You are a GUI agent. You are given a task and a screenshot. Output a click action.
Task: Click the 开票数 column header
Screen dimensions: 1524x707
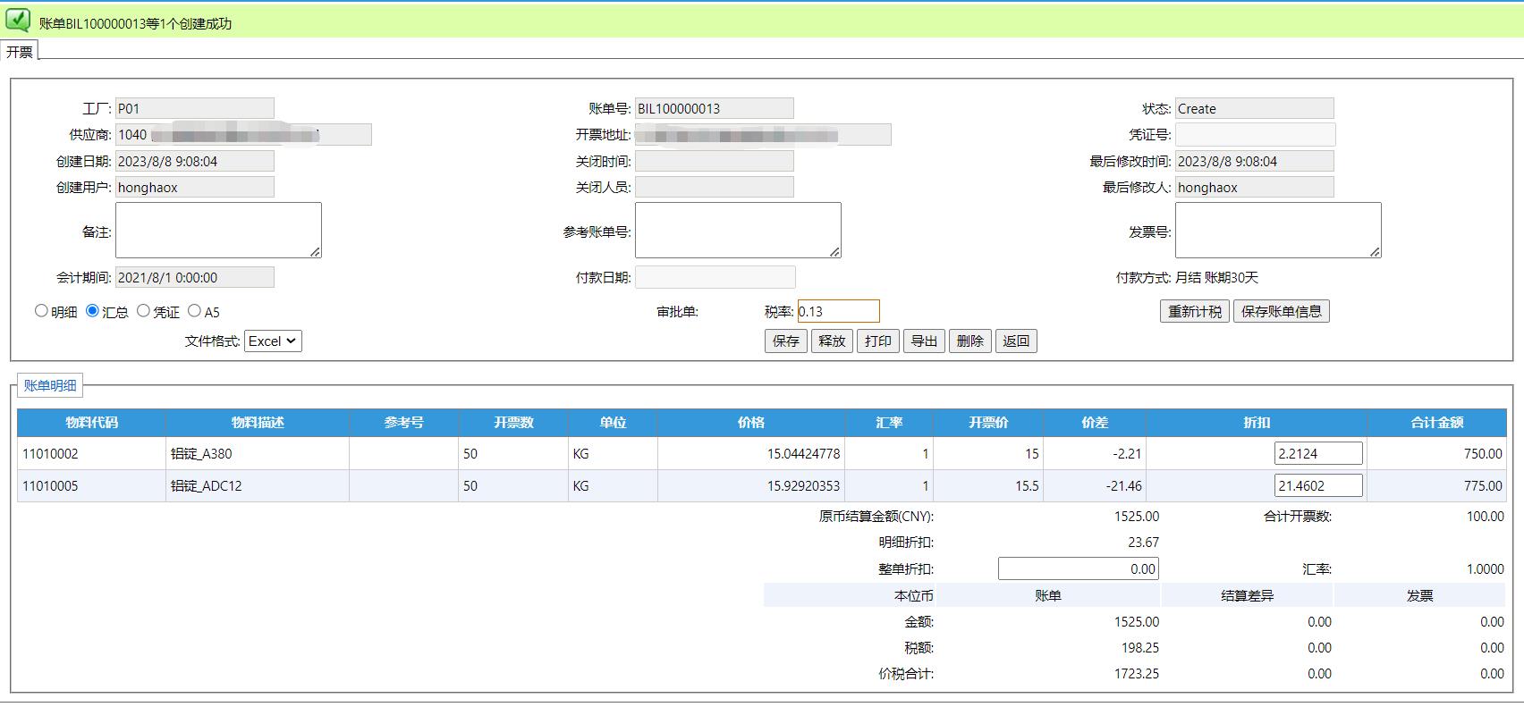tap(513, 422)
